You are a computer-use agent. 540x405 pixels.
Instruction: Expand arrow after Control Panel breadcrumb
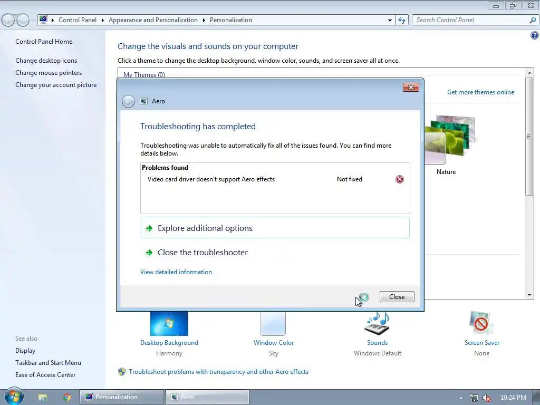[x=103, y=20]
